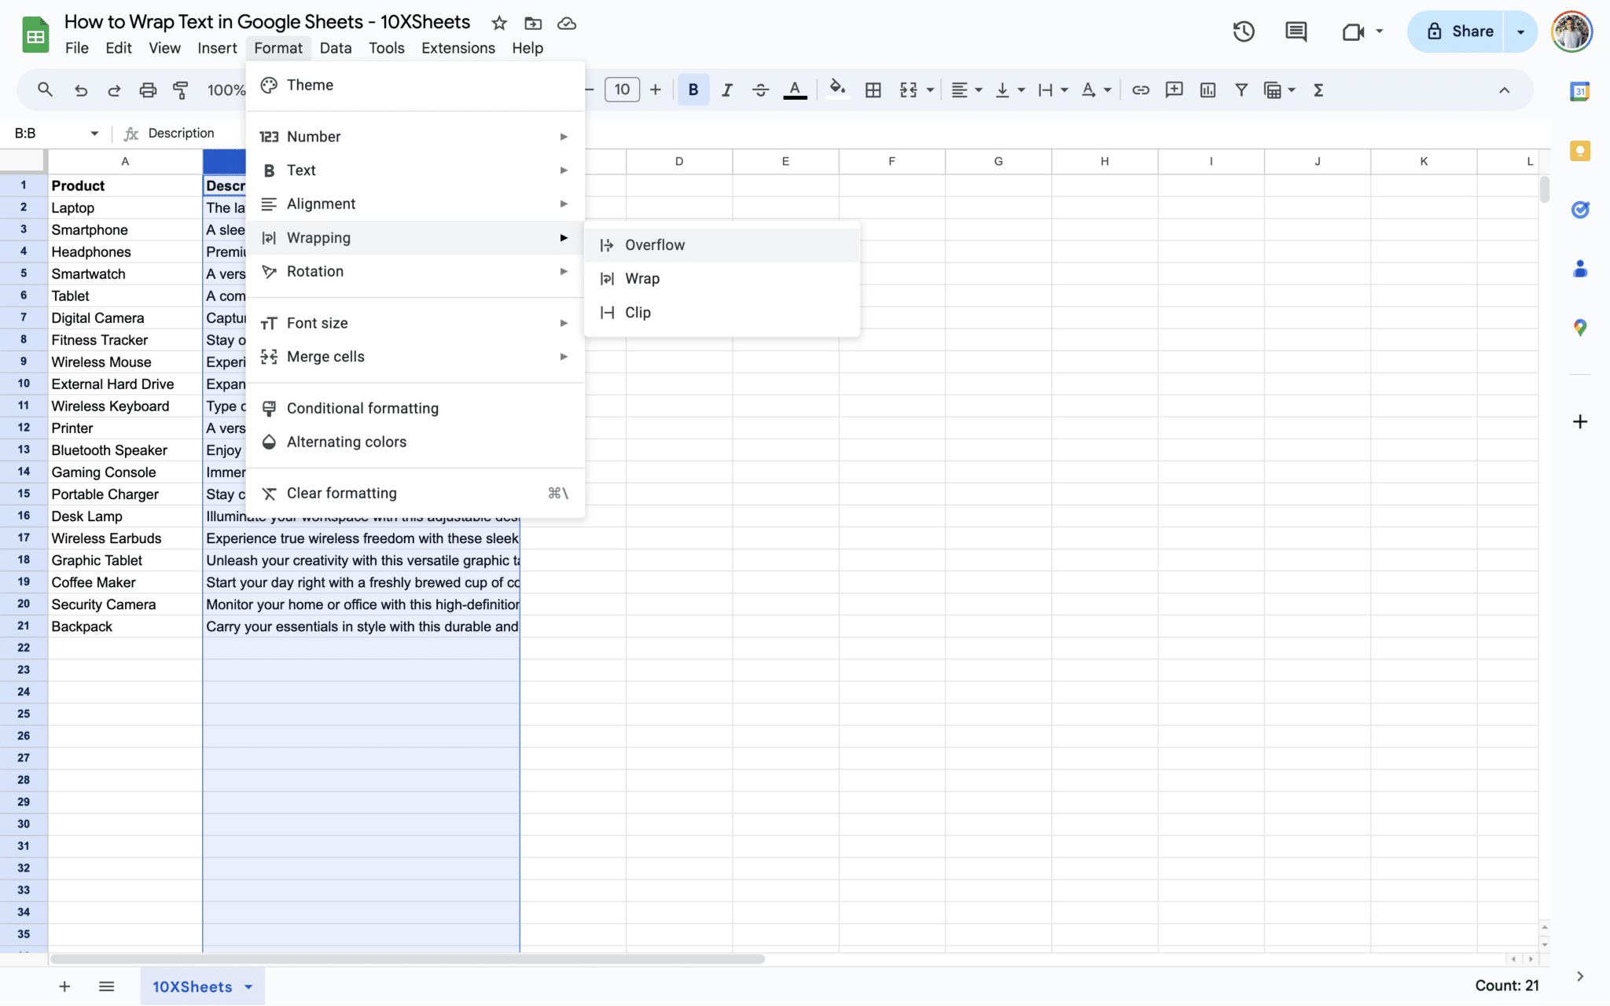Click the Share button
Viewport: 1610px width, 1006px height.
pos(1460,31)
